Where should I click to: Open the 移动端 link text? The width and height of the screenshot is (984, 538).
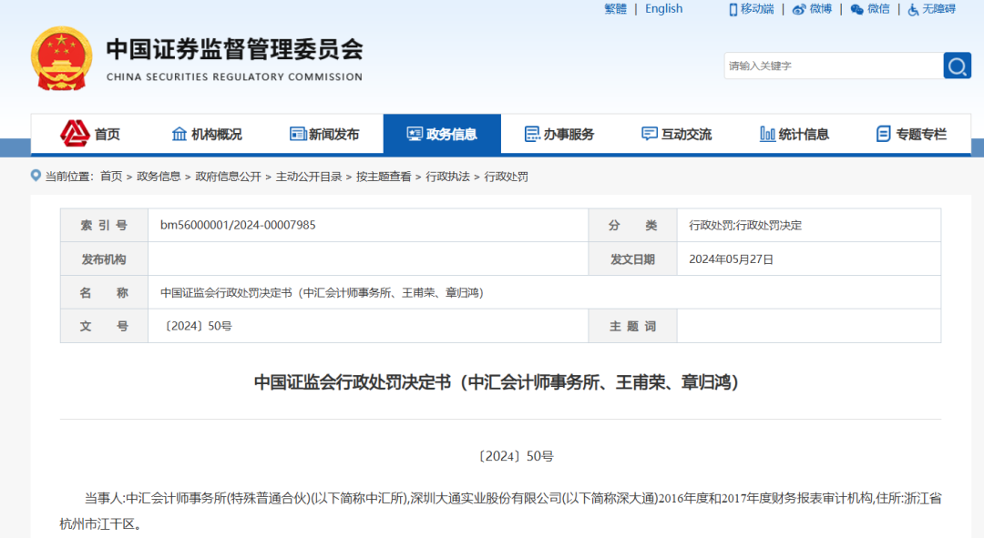click(757, 9)
